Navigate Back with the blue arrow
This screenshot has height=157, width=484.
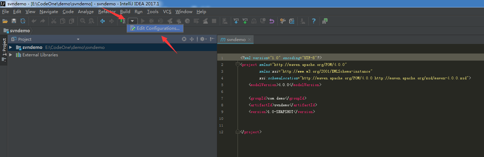point(102,21)
